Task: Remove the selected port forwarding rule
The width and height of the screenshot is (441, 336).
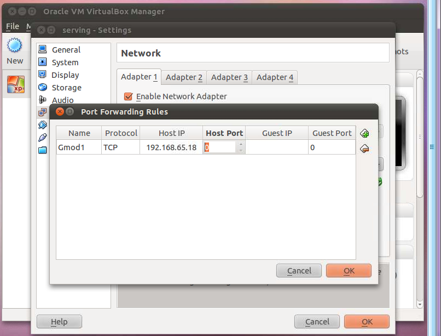Action: [x=365, y=149]
